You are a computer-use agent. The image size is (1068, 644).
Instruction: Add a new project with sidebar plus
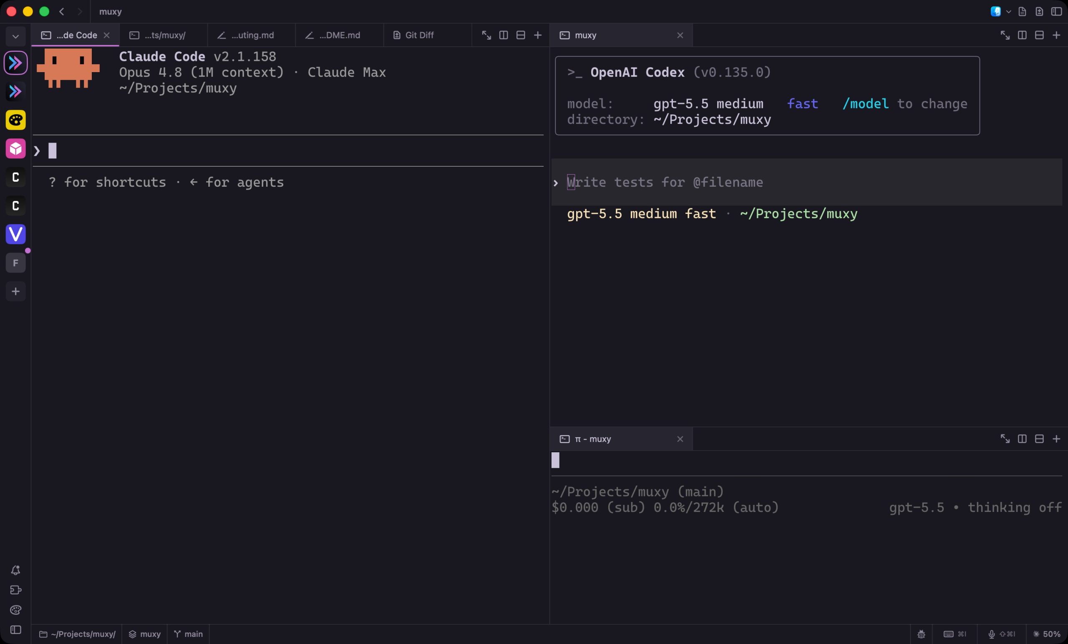tap(15, 291)
